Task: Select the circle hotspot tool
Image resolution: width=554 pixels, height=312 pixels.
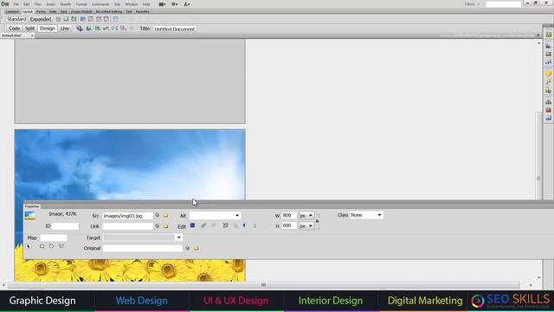Action: pyautogui.click(x=52, y=246)
